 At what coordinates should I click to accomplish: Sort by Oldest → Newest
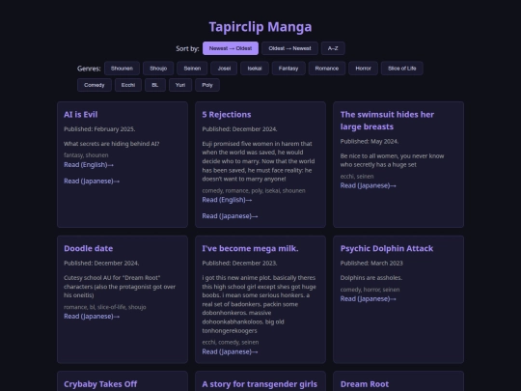pos(289,48)
